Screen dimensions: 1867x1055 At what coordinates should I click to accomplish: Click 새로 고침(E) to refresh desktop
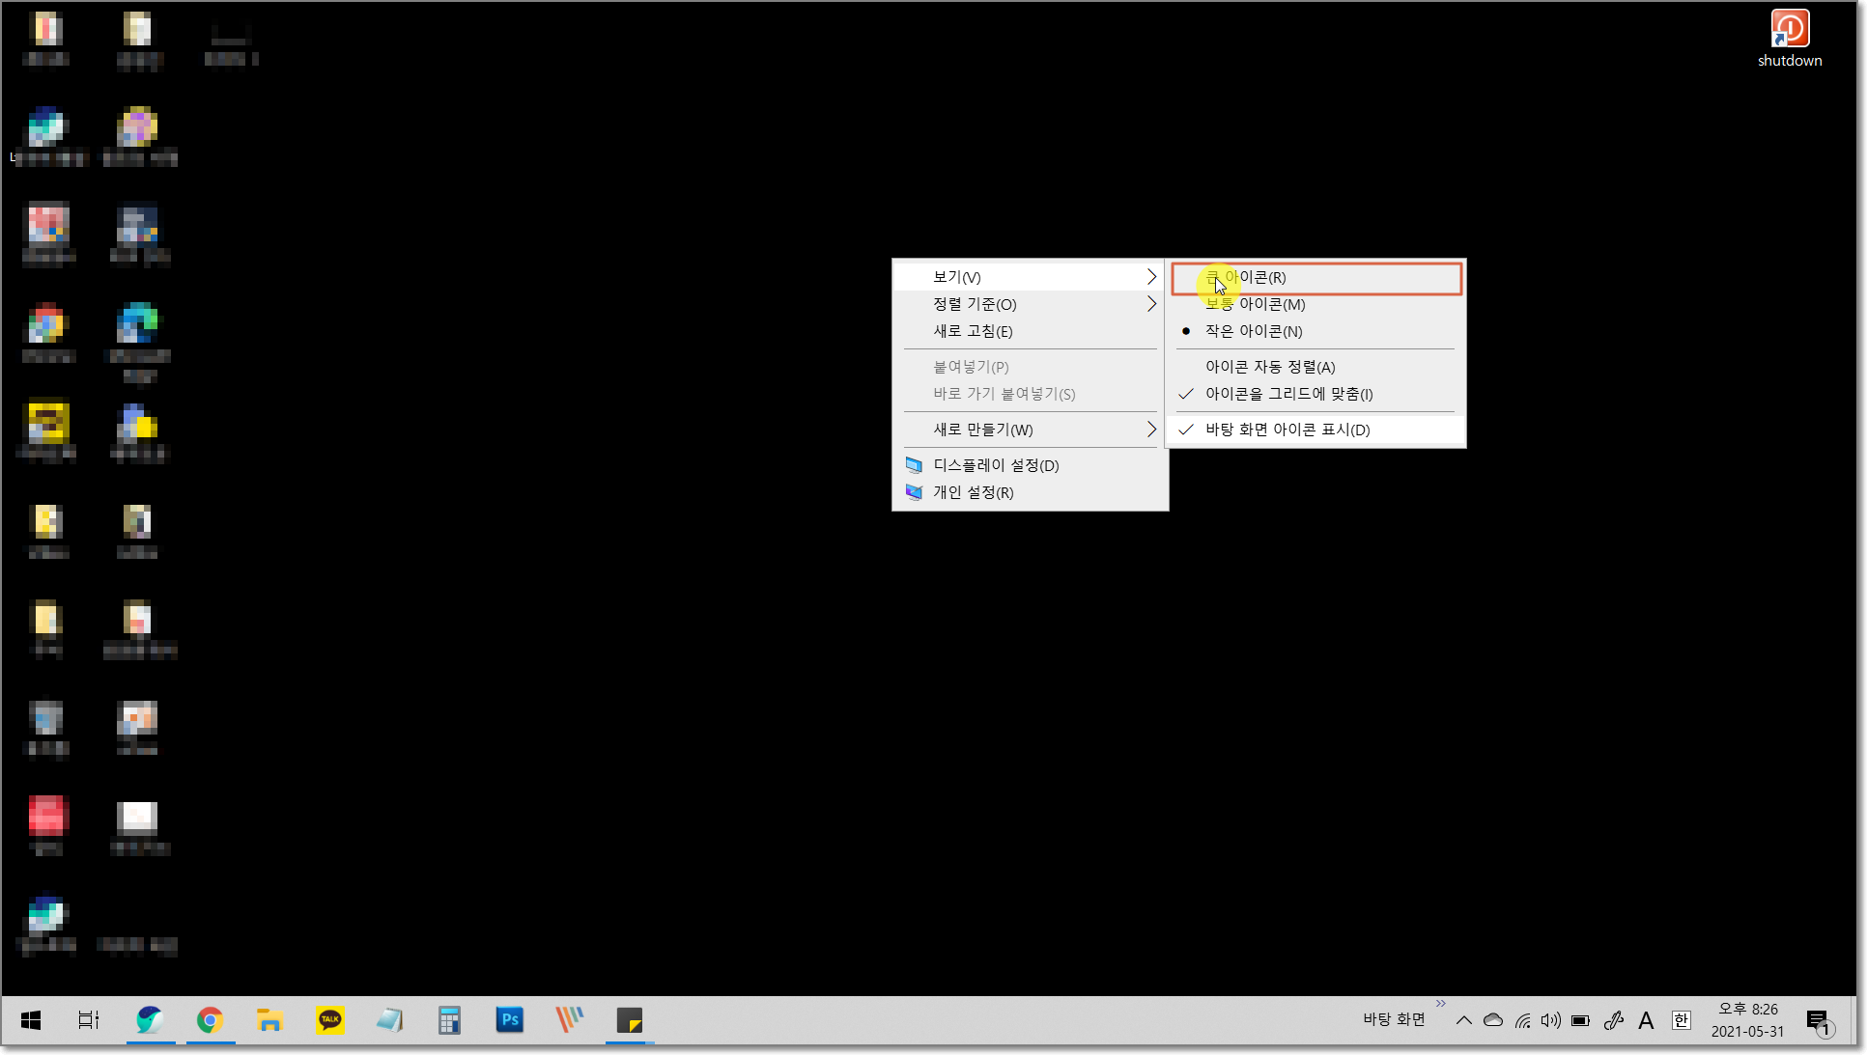click(973, 331)
